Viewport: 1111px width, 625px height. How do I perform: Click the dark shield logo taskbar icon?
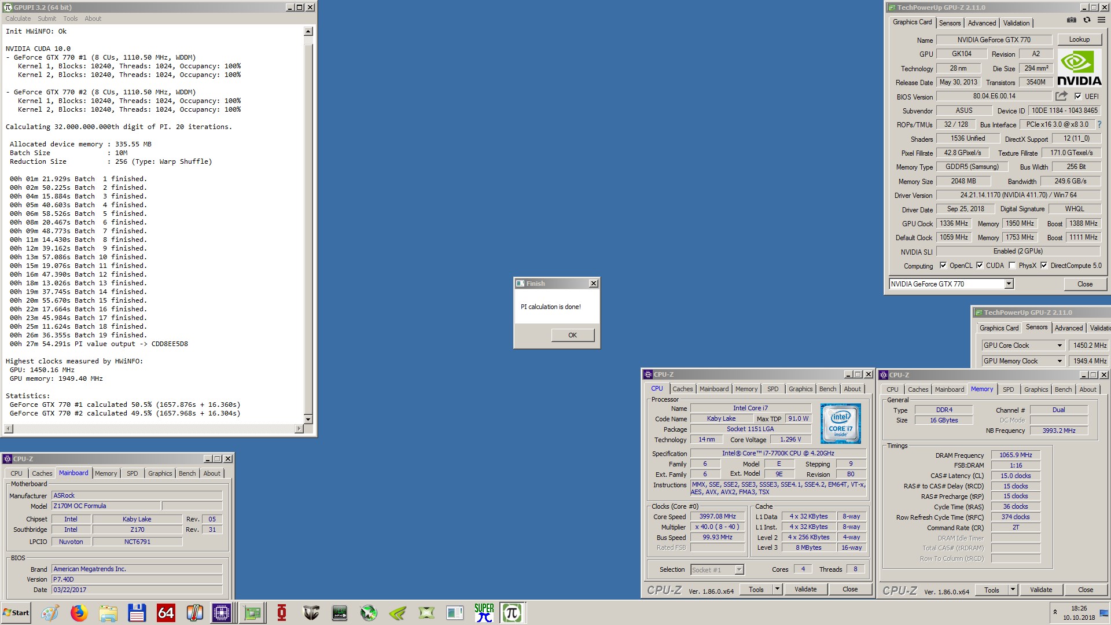tap(311, 613)
